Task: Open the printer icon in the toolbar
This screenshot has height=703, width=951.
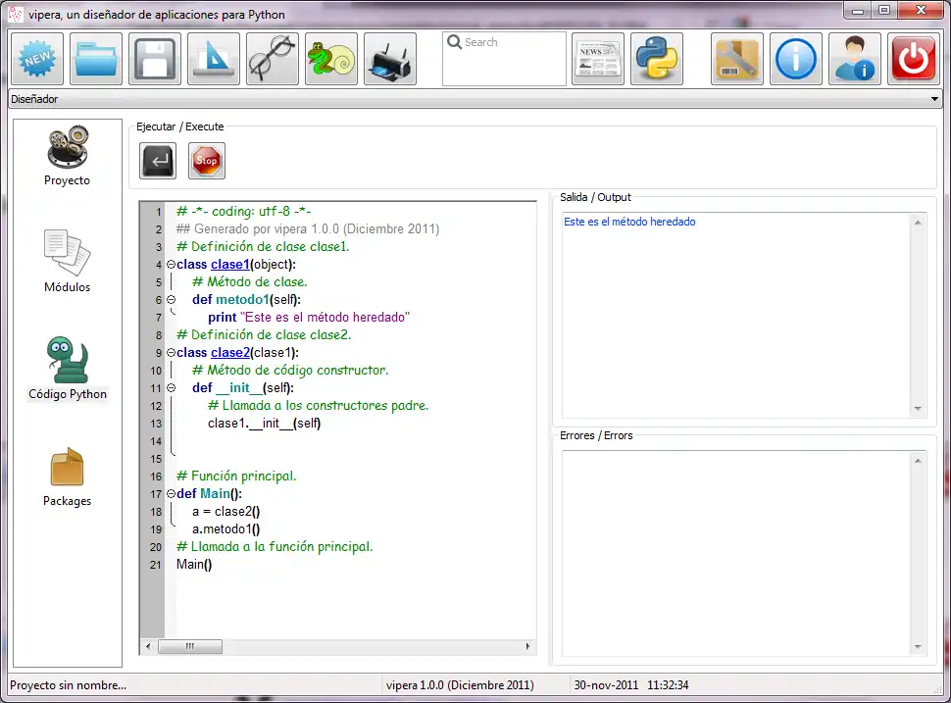Action: click(389, 58)
